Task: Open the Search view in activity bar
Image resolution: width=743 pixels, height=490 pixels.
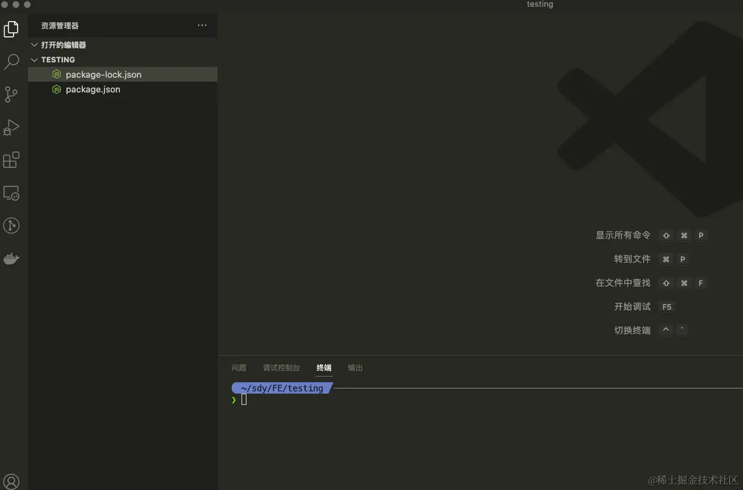Action: point(11,62)
